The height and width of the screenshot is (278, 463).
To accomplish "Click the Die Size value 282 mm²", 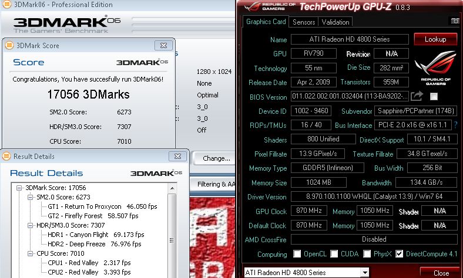I will pyautogui.click(x=391, y=68).
